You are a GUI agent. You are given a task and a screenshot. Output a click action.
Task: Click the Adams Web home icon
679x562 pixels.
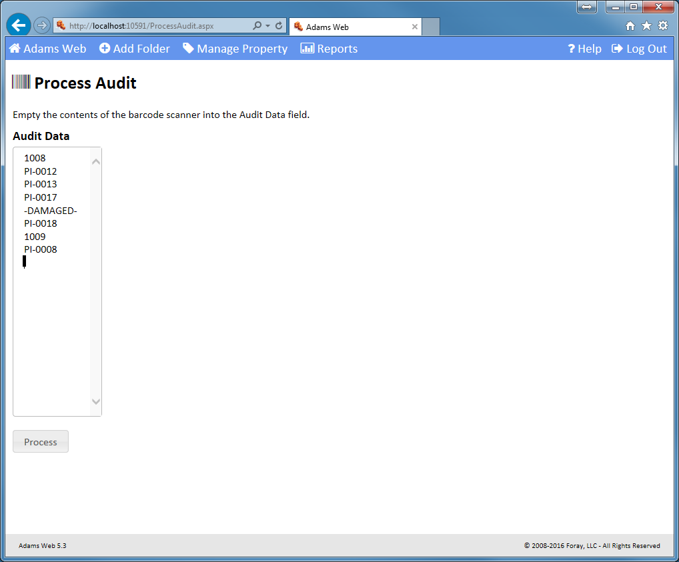click(x=15, y=49)
